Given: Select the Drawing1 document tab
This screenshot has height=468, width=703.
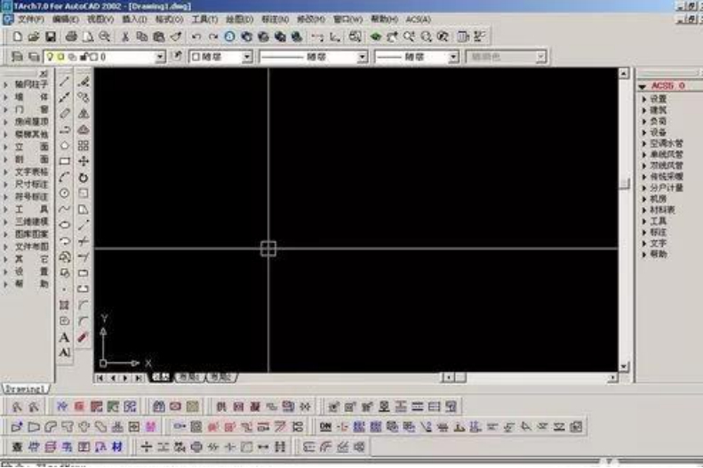Looking at the screenshot, I should click(x=25, y=389).
